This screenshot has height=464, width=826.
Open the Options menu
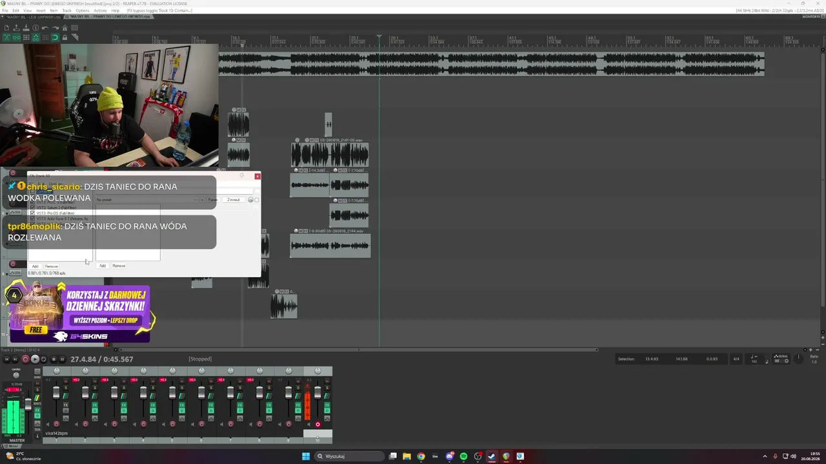coord(83,11)
